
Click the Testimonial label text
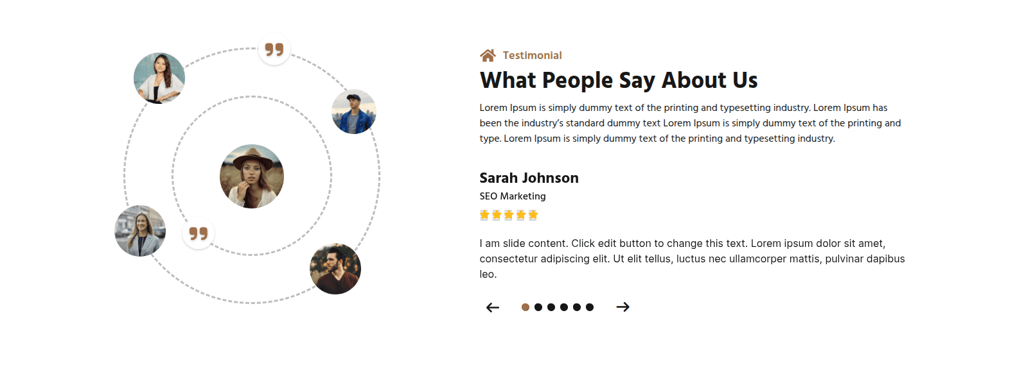[532, 56]
